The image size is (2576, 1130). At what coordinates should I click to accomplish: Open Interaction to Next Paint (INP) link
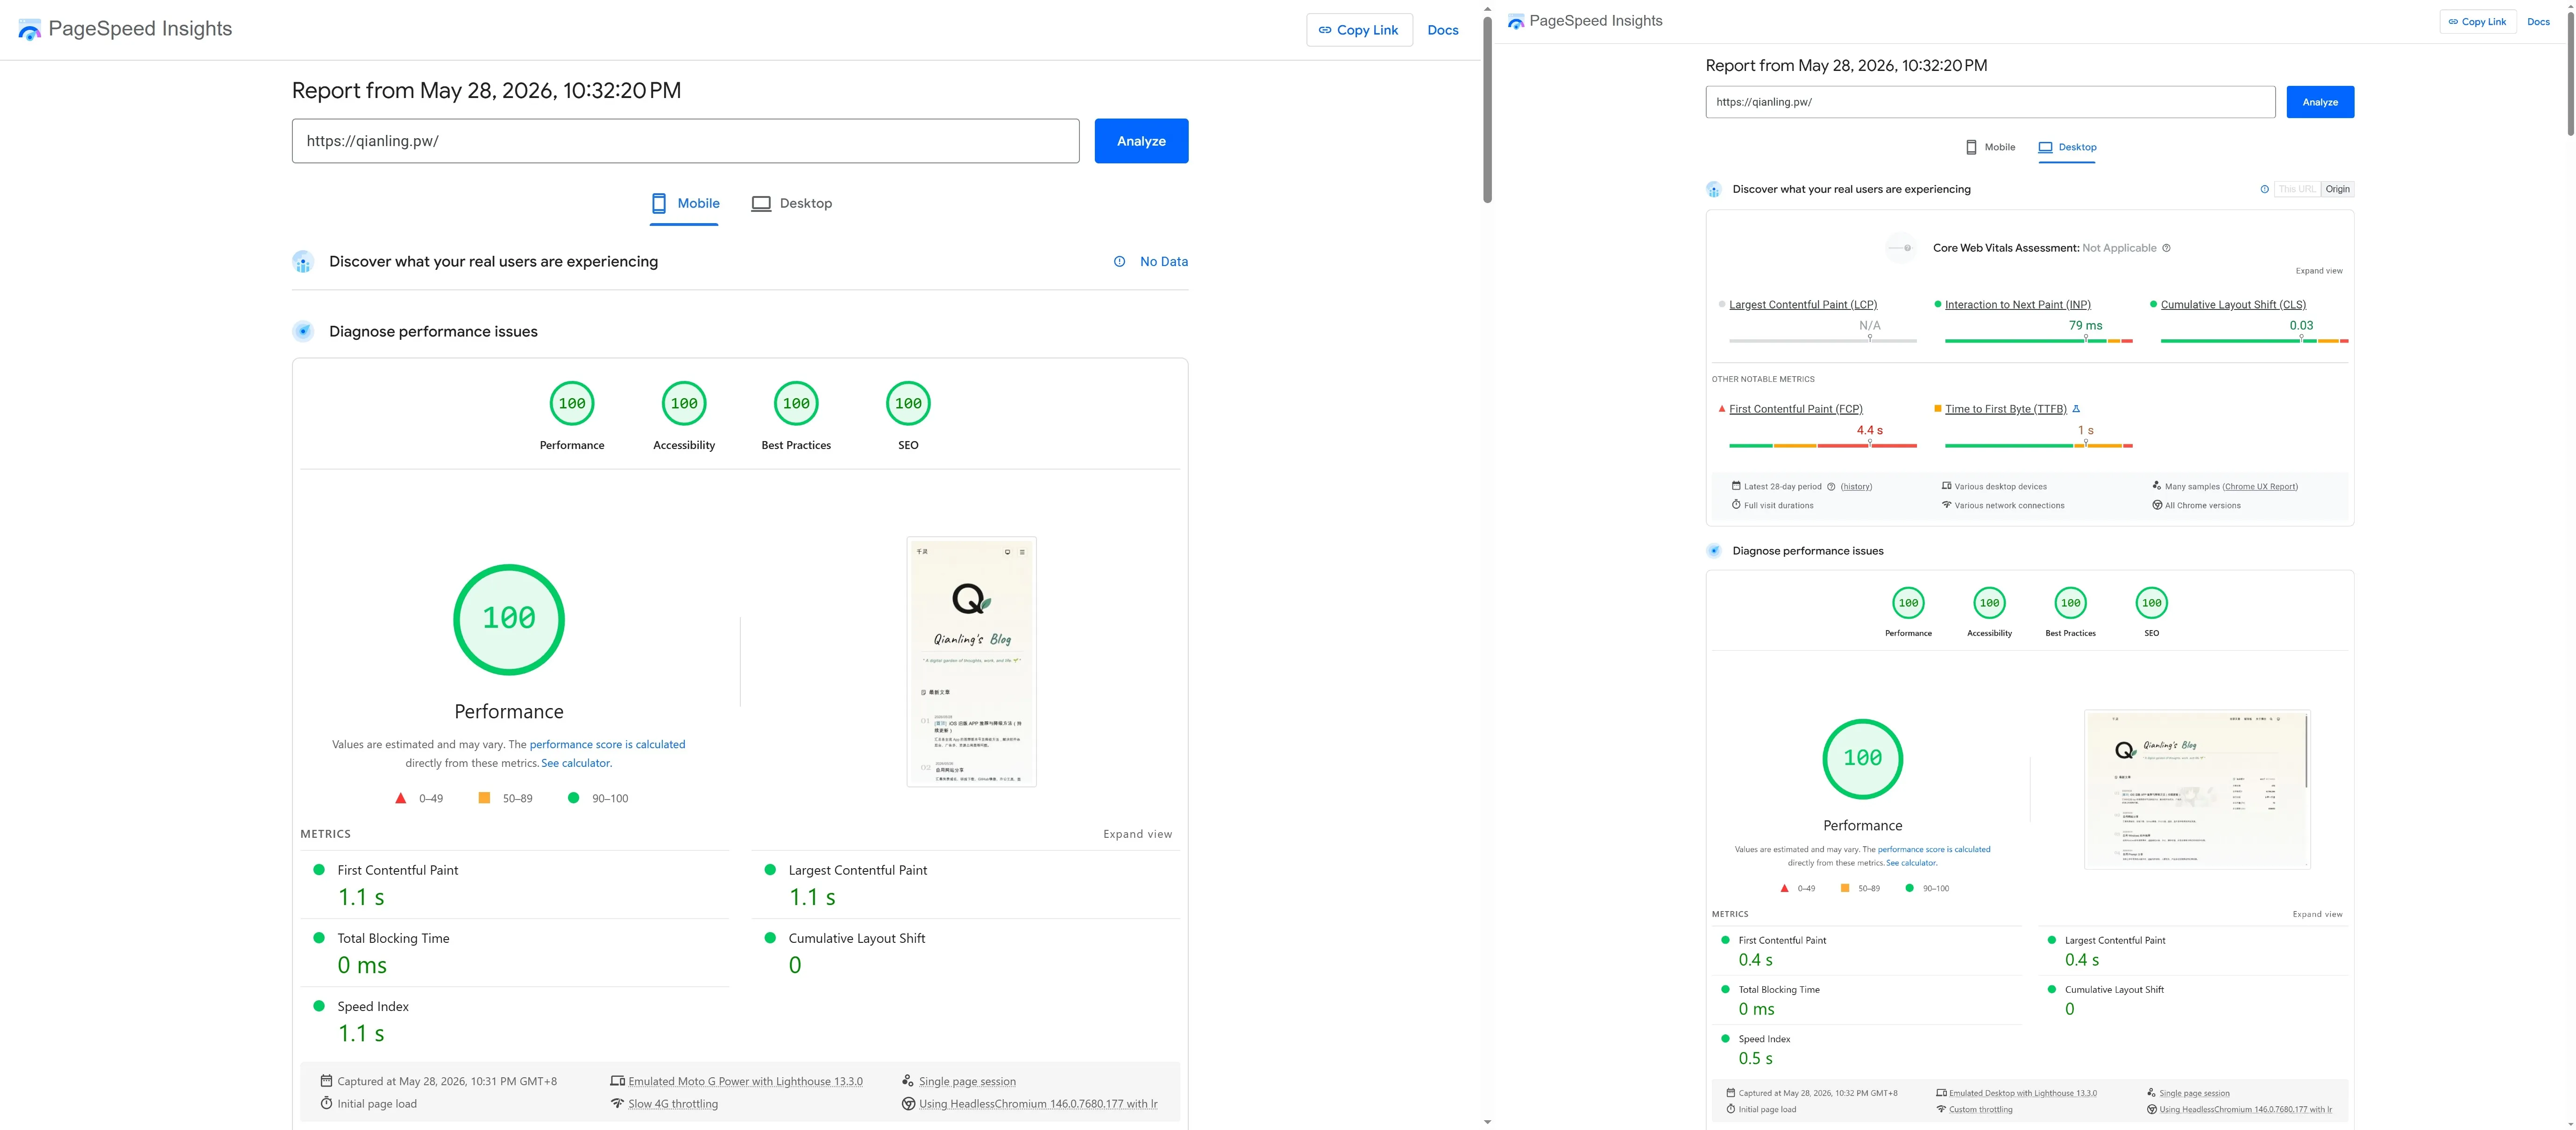click(x=2017, y=305)
